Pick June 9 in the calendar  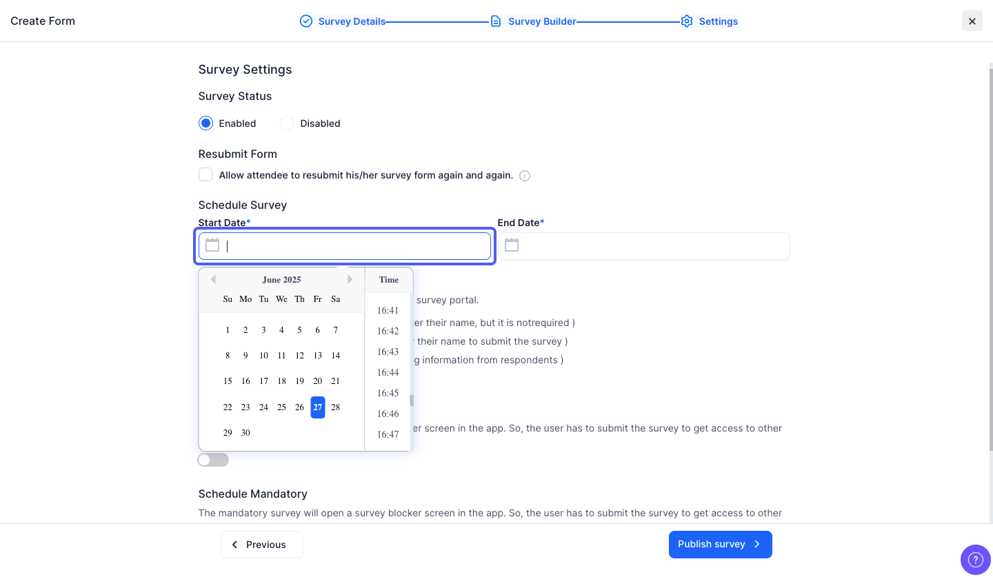click(x=245, y=356)
